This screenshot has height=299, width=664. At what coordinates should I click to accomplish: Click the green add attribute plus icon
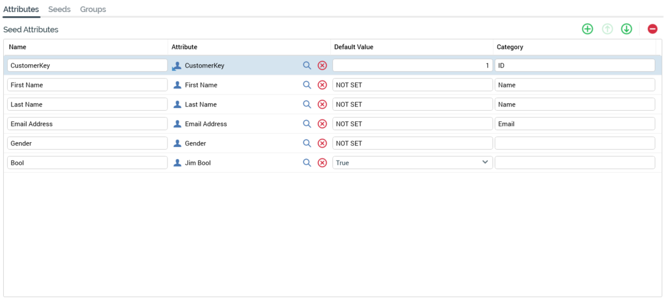coord(587,29)
